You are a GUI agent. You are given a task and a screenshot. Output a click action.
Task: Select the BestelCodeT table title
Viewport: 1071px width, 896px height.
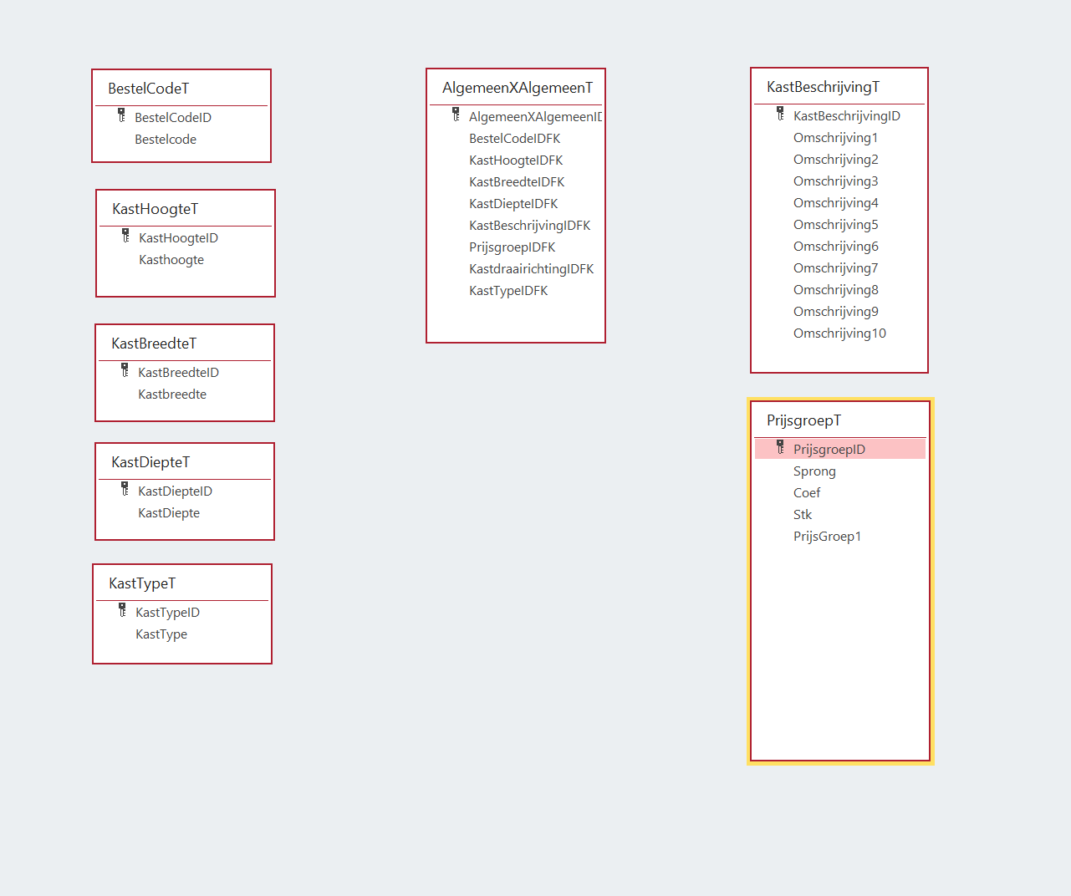point(149,89)
